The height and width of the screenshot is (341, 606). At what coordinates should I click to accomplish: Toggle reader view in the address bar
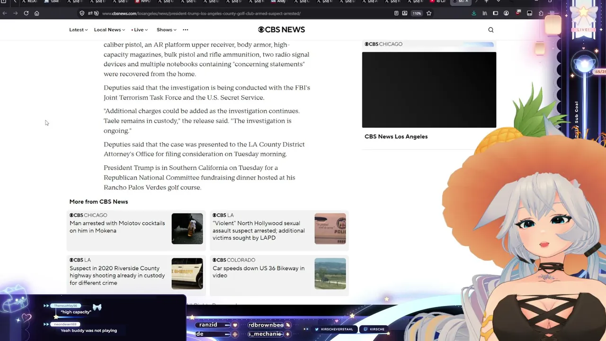[x=396, y=13]
